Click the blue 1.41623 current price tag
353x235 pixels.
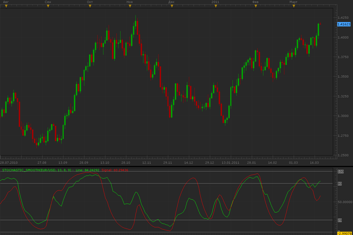[344, 24]
